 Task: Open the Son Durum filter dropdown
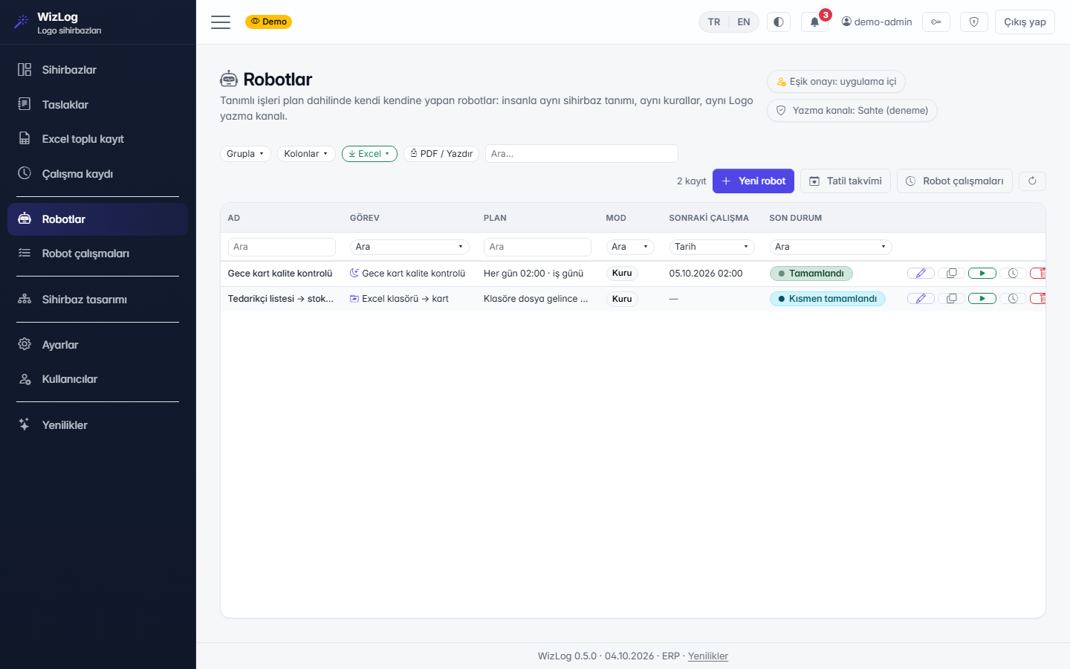(831, 247)
